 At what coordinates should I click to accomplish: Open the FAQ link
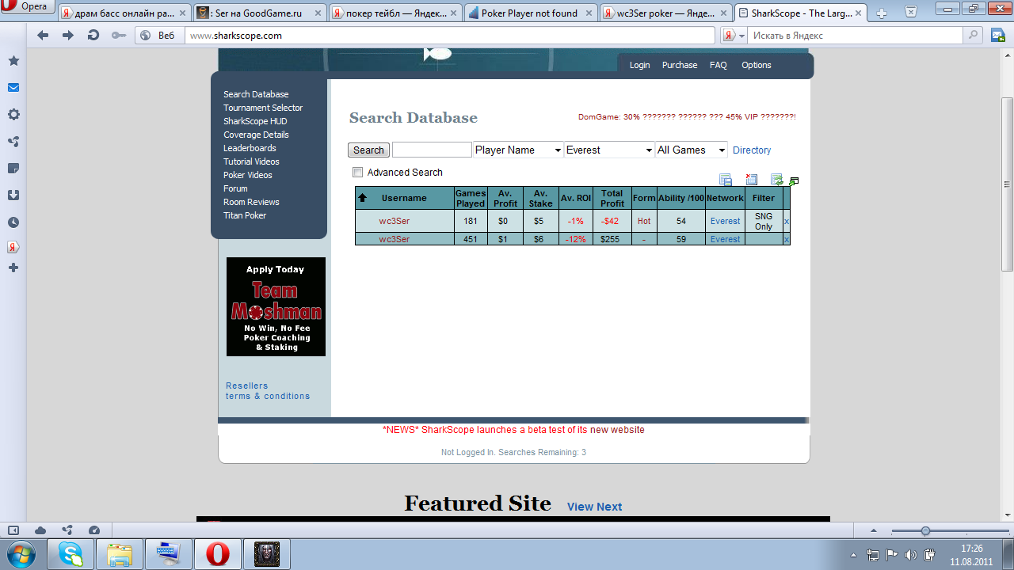[719, 66]
